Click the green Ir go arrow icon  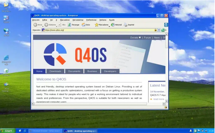pos(163,30)
